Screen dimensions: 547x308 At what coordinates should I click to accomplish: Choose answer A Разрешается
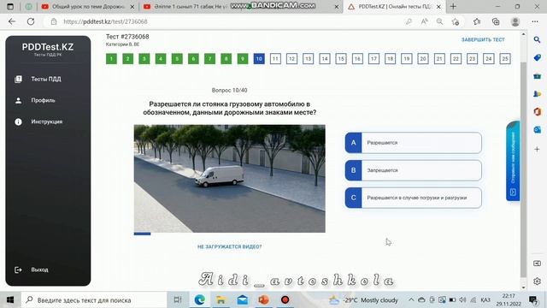(x=414, y=143)
